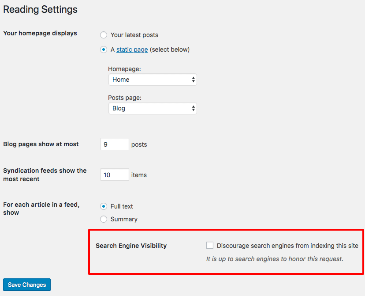Open the "static page" hyperlink
This screenshot has width=365, height=296.
point(132,49)
